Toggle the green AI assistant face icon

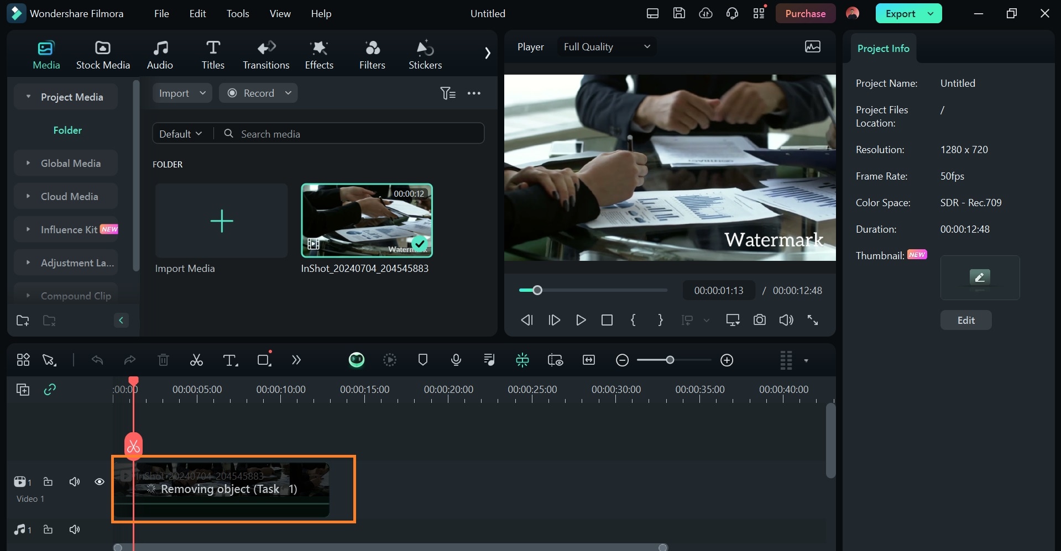click(x=357, y=360)
